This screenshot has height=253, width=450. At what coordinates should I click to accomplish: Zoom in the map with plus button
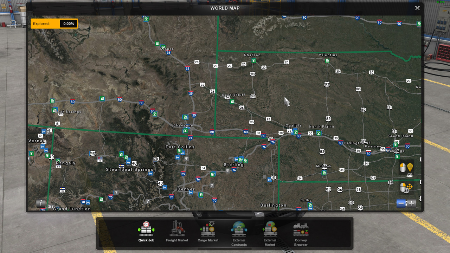412,203
